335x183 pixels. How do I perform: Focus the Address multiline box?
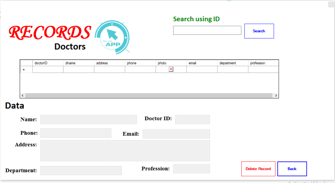pyautogui.click(x=125, y=151)
